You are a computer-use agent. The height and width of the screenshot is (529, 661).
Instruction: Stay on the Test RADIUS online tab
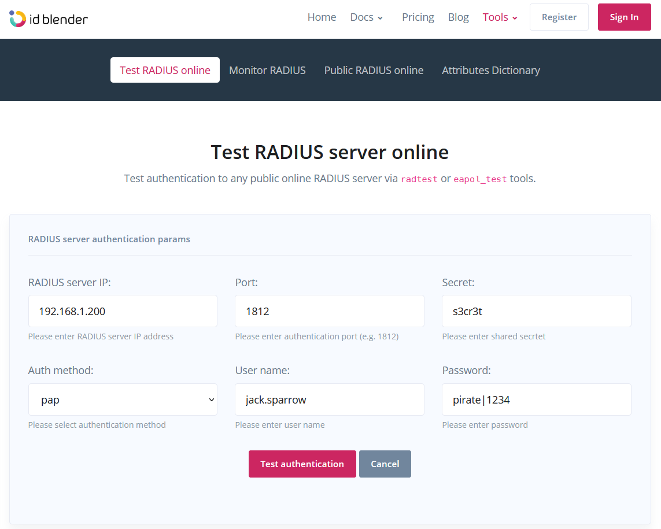click(x=165, y=69)
